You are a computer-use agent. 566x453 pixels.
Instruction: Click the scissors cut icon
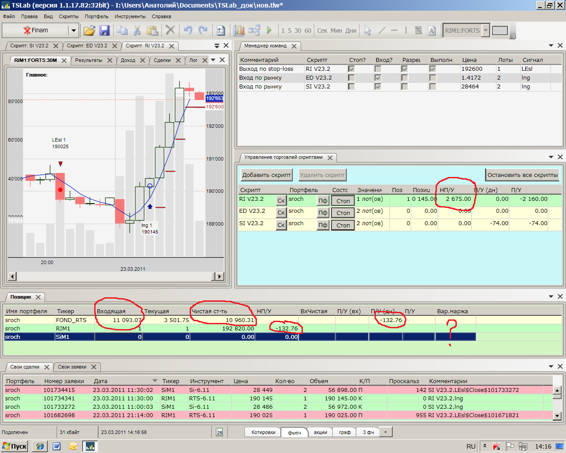point(137,31)
